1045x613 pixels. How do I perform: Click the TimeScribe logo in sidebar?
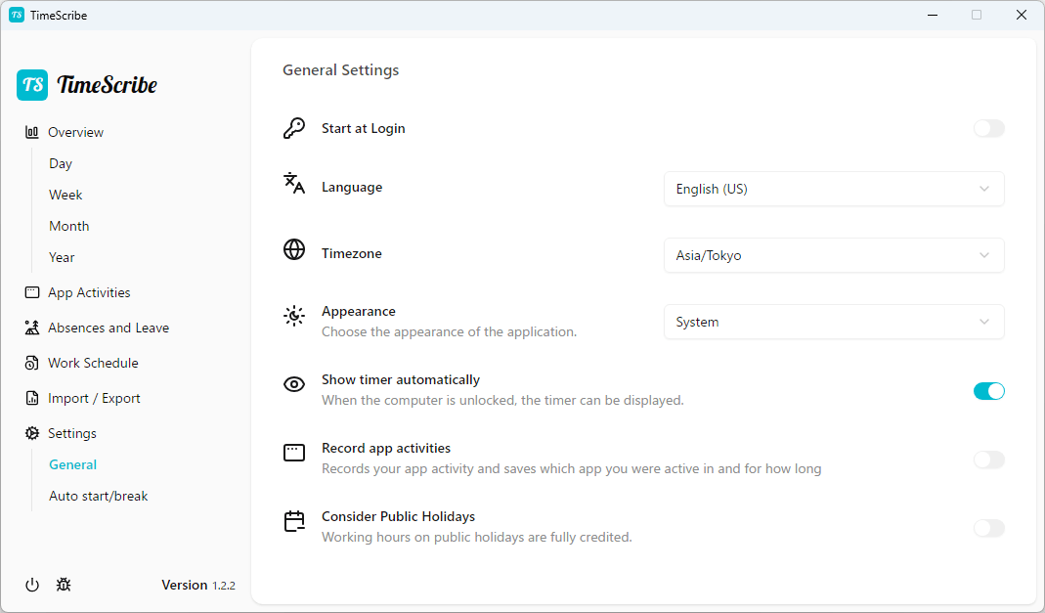pos(87,85)
